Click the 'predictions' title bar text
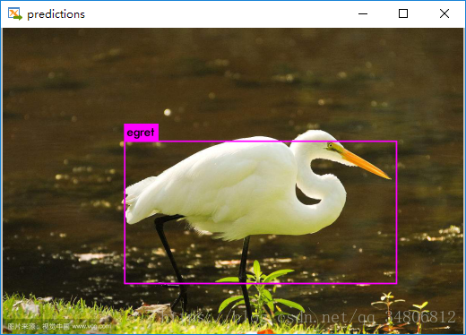The image size is (466, 335). pyautogui.click(x=56, y=14)
